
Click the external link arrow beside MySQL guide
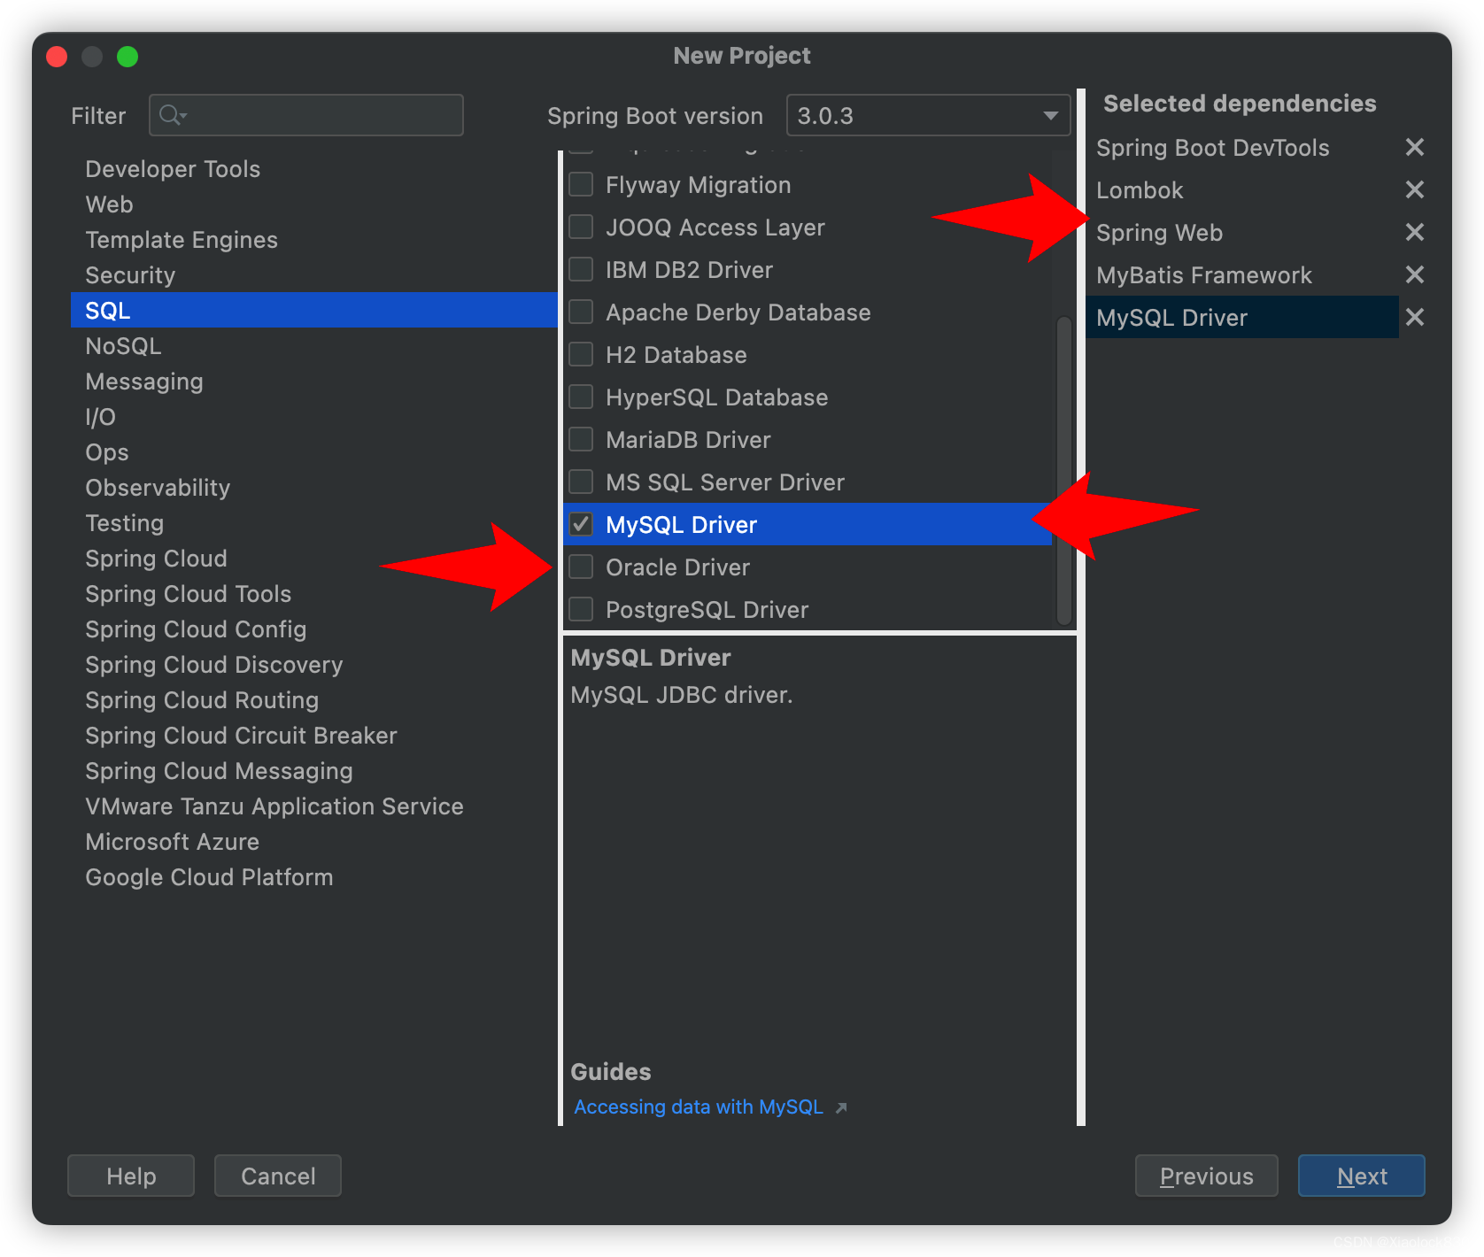tap(841, 1107)
